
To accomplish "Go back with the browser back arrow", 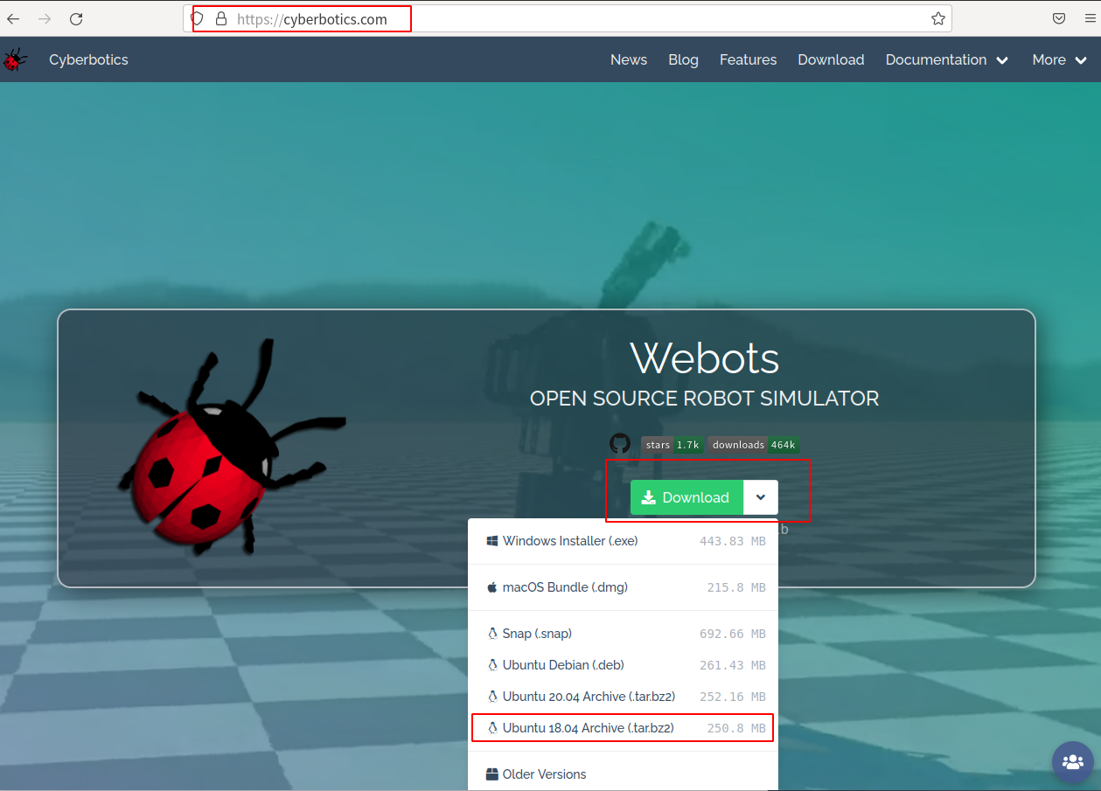I will (14, 18).
